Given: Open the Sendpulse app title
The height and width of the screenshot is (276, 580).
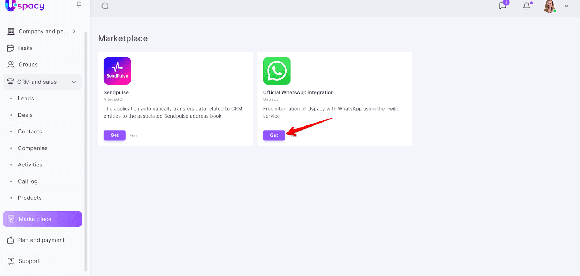Looking at the screenshot, I should coord(116,92).
